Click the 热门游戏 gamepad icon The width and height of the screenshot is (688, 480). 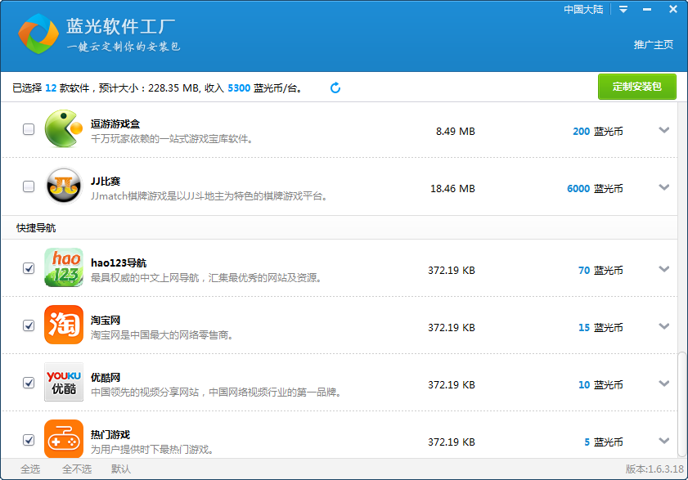click(x=63, y=439)
